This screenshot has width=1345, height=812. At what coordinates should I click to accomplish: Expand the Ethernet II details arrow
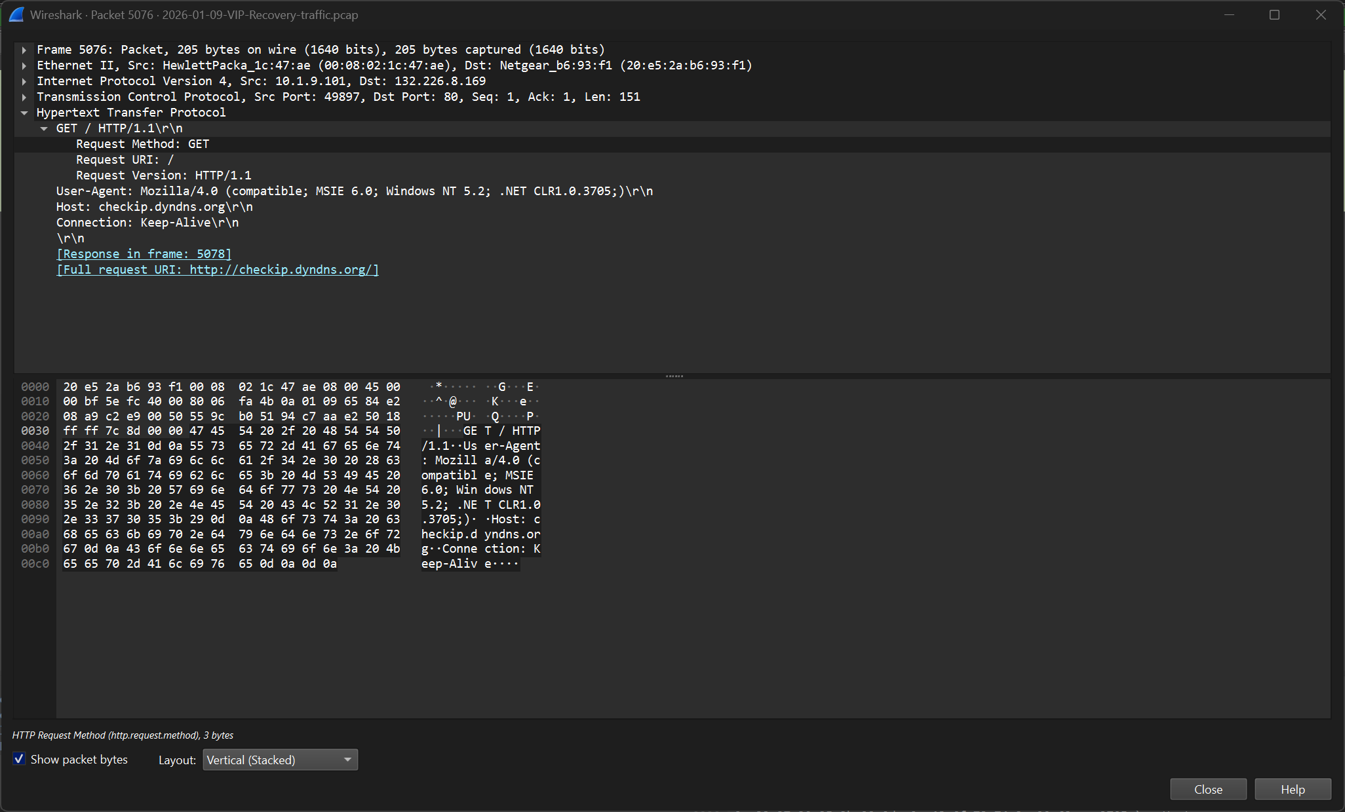coord(24,65)
